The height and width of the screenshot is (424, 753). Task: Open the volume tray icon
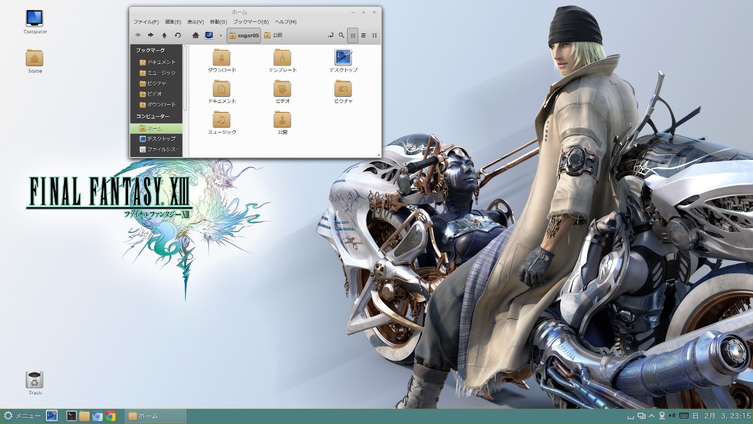tap(672, 416)
